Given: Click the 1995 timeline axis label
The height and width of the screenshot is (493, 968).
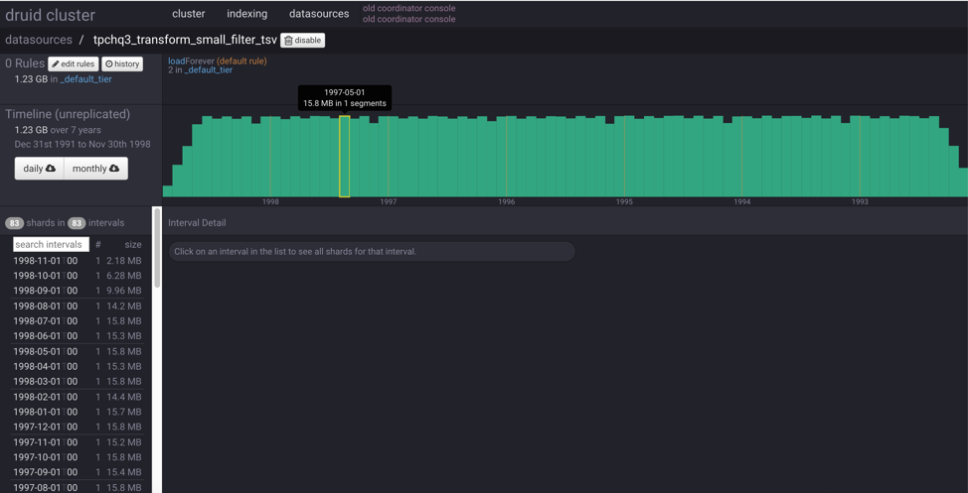Looking at the screenshot, I should point(624,202).
